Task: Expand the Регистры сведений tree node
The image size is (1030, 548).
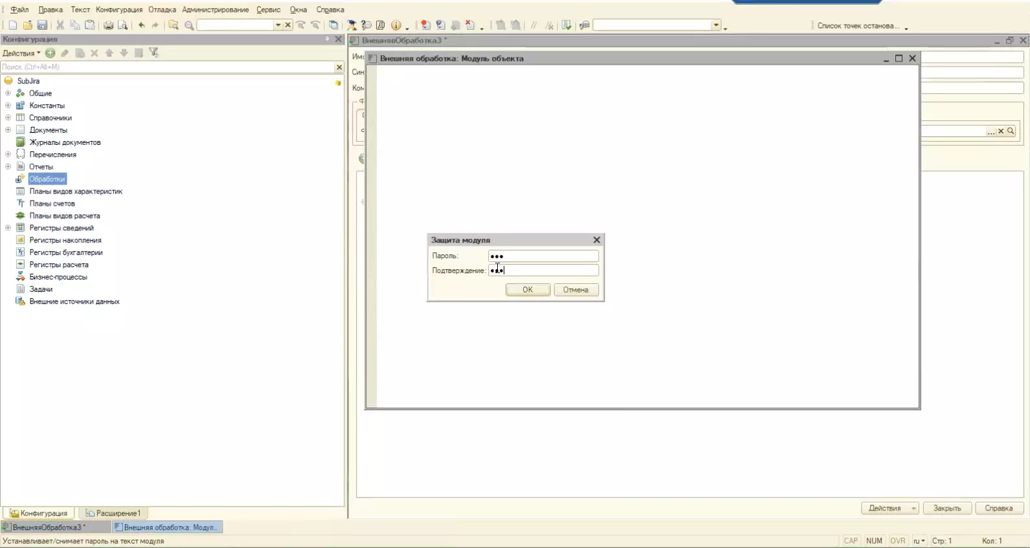Action: (x=8, y=228)
